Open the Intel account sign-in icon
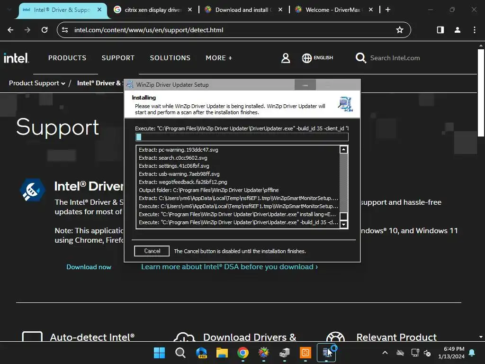This screenshot has width=485, height=364. click(x=286, y=58)
